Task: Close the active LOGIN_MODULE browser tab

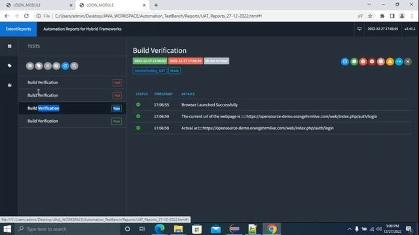Action: (x=144, y=5)
